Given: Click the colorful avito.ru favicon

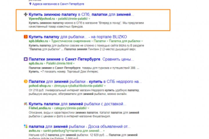Looking at the screenshot, I should click(x=26, y=126).
